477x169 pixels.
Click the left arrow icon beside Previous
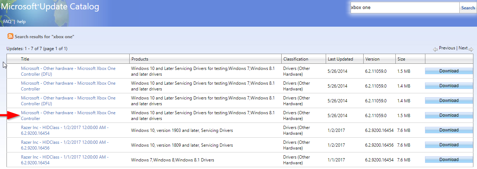tap(435, 49)
